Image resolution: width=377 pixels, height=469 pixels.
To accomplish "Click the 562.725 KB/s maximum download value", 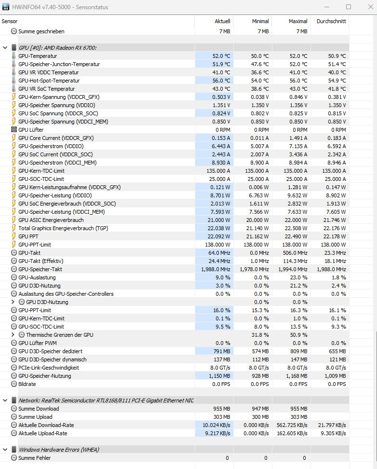I will tap(292, 425).
